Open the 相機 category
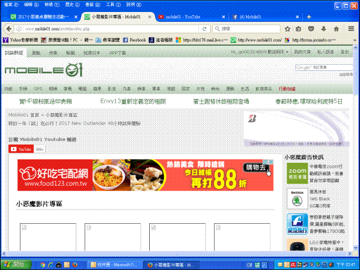This screenshot has width=360, height=270. (x=53, y=89)
